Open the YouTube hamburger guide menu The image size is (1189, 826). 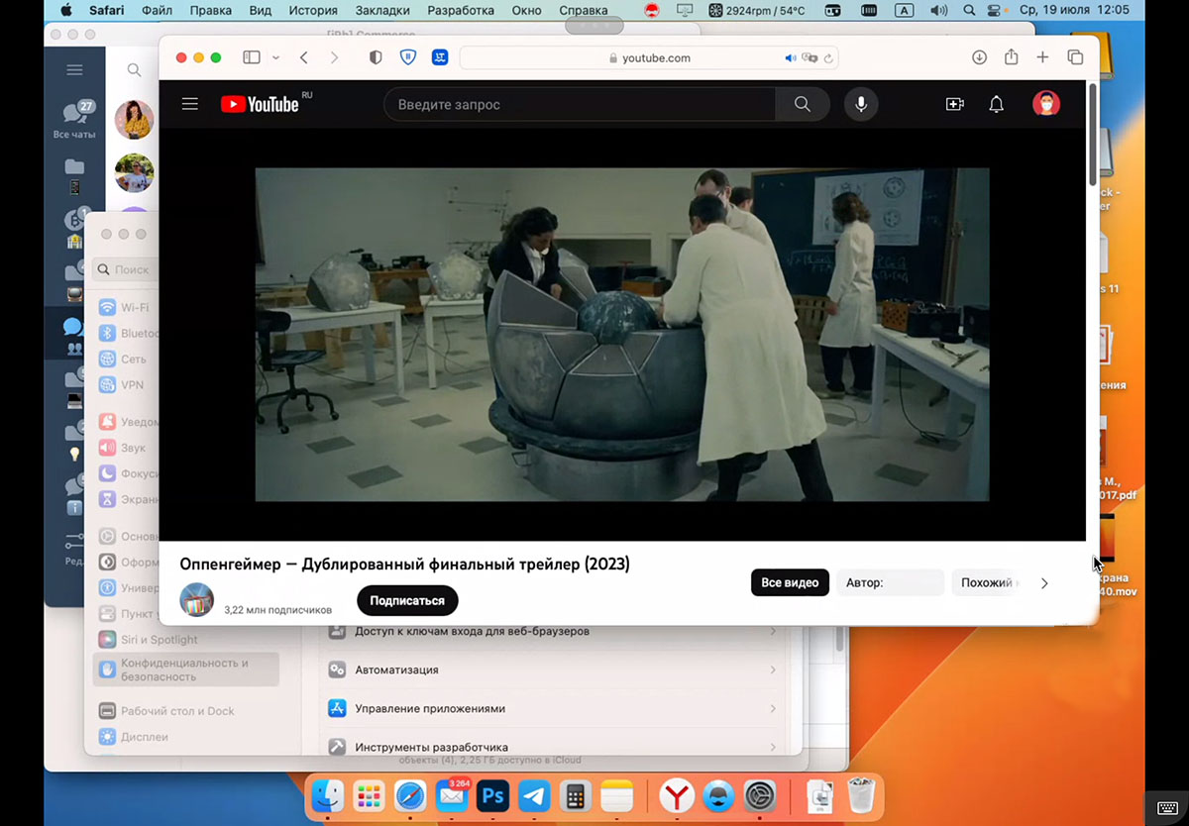190,104
